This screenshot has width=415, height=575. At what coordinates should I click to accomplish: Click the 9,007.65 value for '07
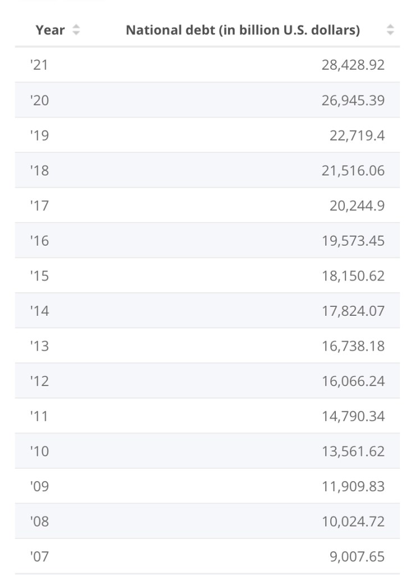[x=357, y=556]
